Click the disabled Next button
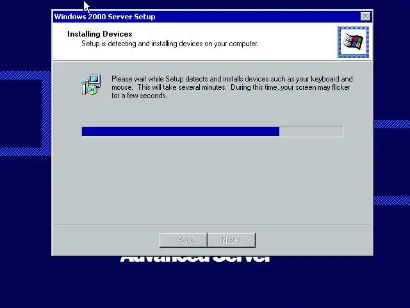The width and height of the screenshot is (410, 308). click(231, 240)
